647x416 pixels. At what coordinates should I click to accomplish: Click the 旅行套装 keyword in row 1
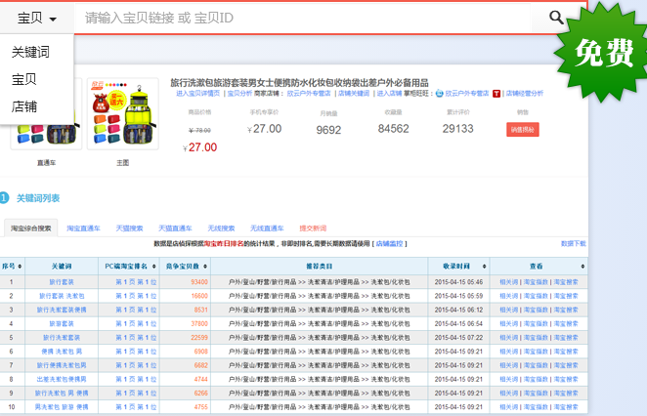tap(62, 281)
